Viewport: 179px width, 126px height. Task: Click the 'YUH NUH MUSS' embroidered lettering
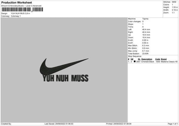(66, 78)
